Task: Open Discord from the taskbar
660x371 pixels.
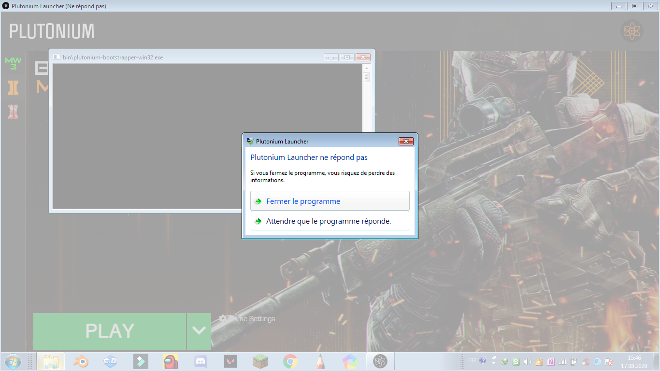Action: coord(200,361)
